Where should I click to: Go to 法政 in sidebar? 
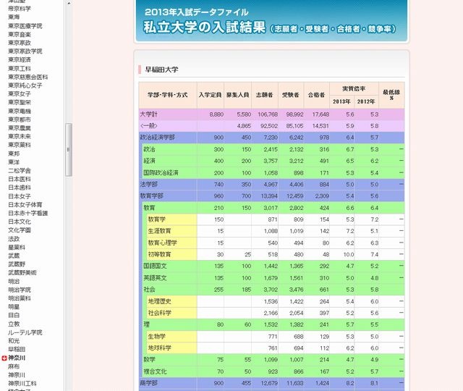14,238
